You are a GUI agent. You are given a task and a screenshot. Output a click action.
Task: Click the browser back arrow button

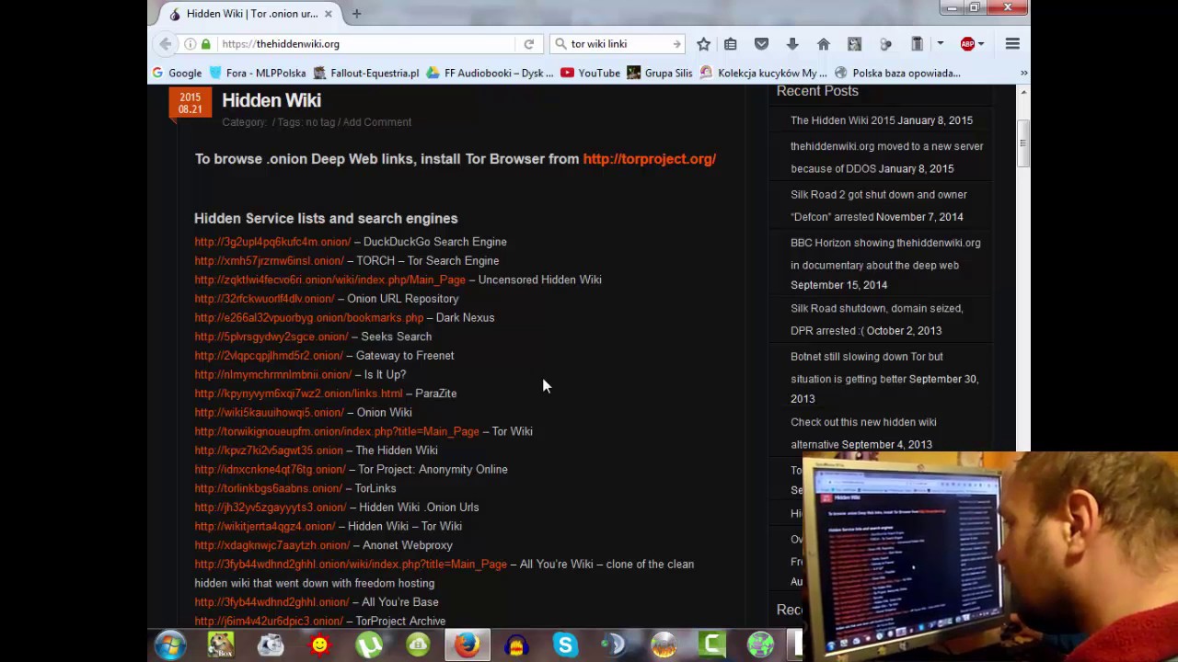pyautogui.click(x=166, y=44)
